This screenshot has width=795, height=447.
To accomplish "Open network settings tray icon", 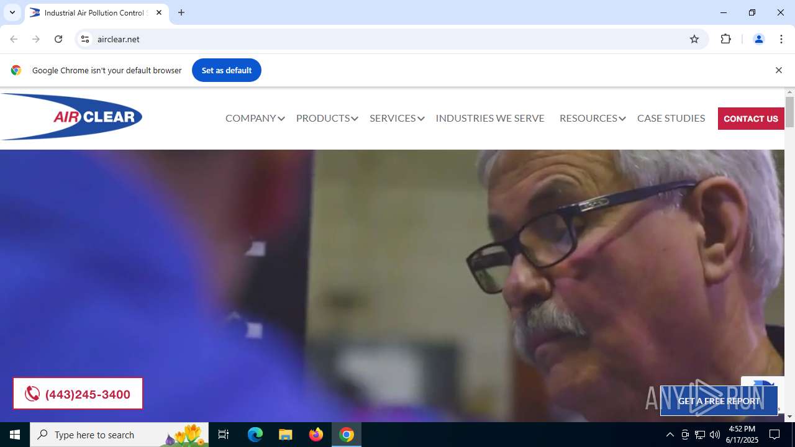I will click(700, 435).
